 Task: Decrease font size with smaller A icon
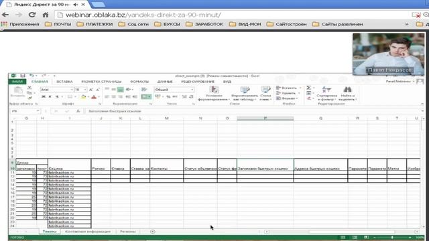point(98,90)
